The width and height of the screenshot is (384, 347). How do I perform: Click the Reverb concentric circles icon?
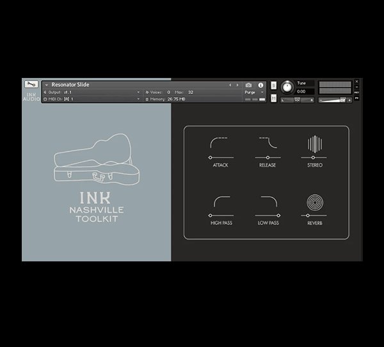tap(314, 203)
